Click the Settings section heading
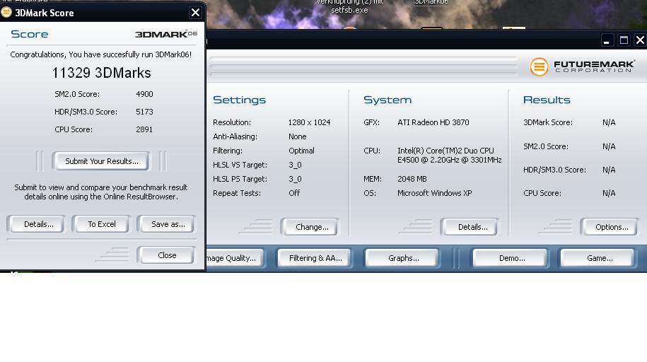This screenshot has height=362, width=647. pyautogui.click(x=239, y=100)
